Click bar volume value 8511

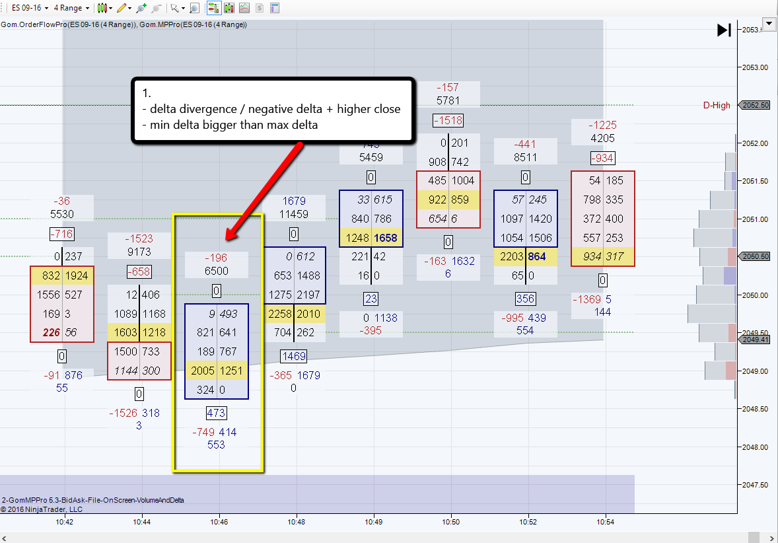526,157
